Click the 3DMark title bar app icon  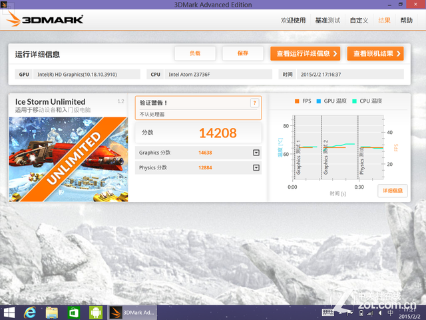[x=4, y=5]
